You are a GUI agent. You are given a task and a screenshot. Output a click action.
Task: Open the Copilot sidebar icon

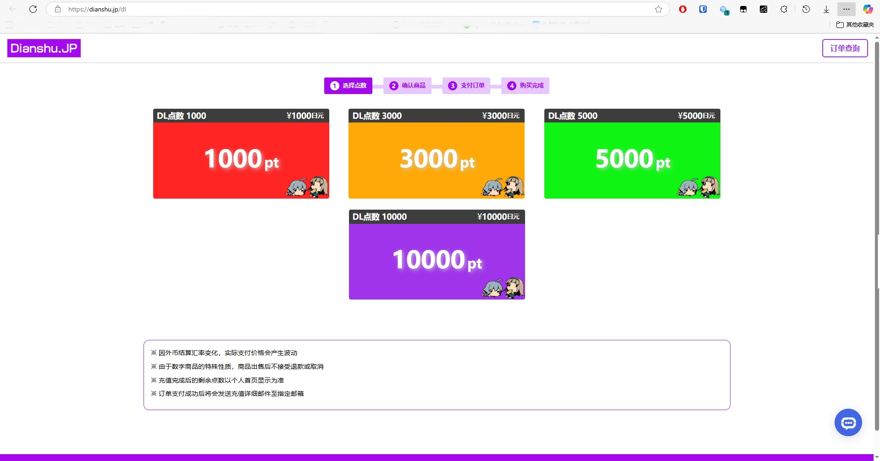[x=868, y=9]
